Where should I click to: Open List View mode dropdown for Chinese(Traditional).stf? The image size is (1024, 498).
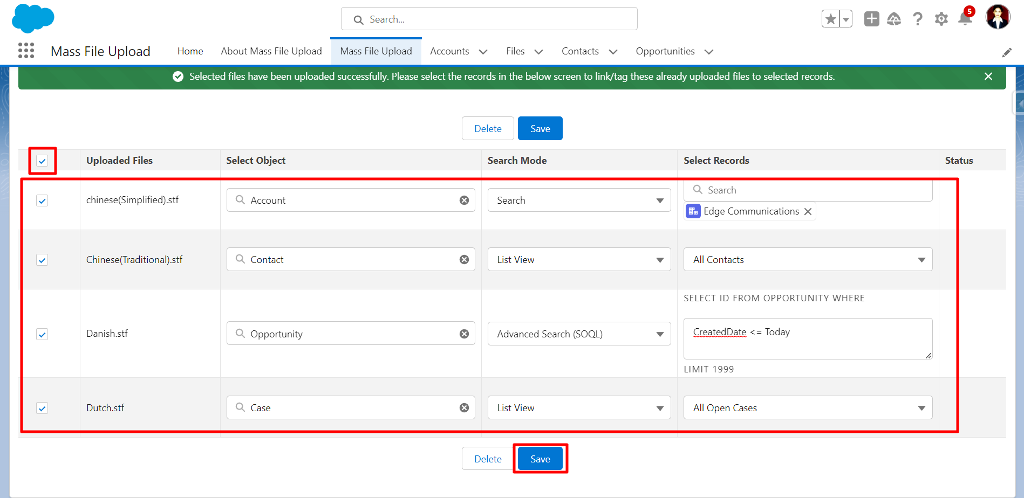(x=579, y=260)
